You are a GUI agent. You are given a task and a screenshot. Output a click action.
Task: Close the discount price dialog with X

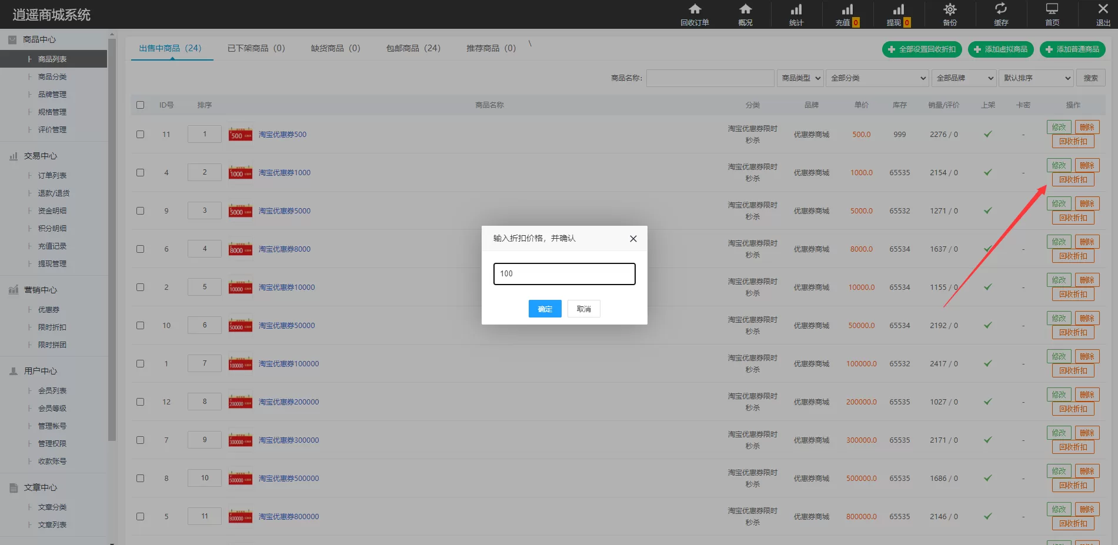[633, 239]
